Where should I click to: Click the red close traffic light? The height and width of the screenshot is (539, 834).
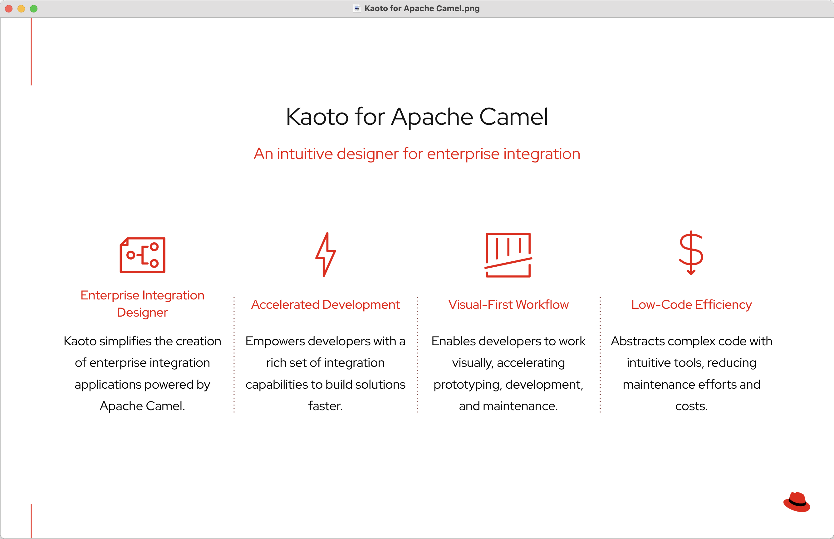tap(8, 8)
